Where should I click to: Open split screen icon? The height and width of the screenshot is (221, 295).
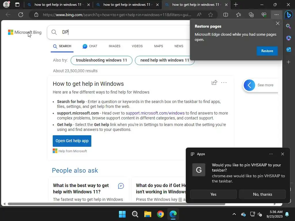click(226, 15)
